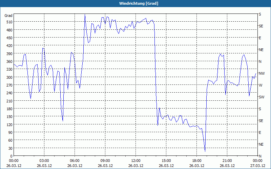Select the 480 degree axis label

[x=9, y=30]
